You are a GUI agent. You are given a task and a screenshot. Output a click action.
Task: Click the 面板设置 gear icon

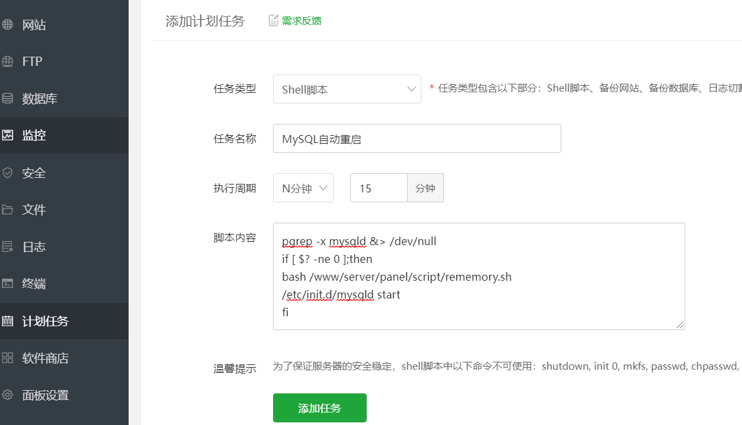7,395
